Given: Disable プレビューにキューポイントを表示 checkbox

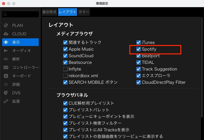Looking at the screenshot, I should [65, 116].
